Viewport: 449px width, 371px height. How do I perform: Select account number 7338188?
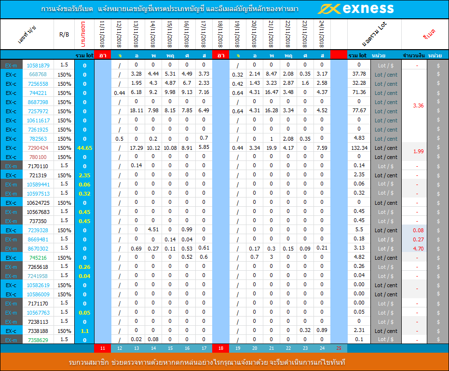point(38,331)
